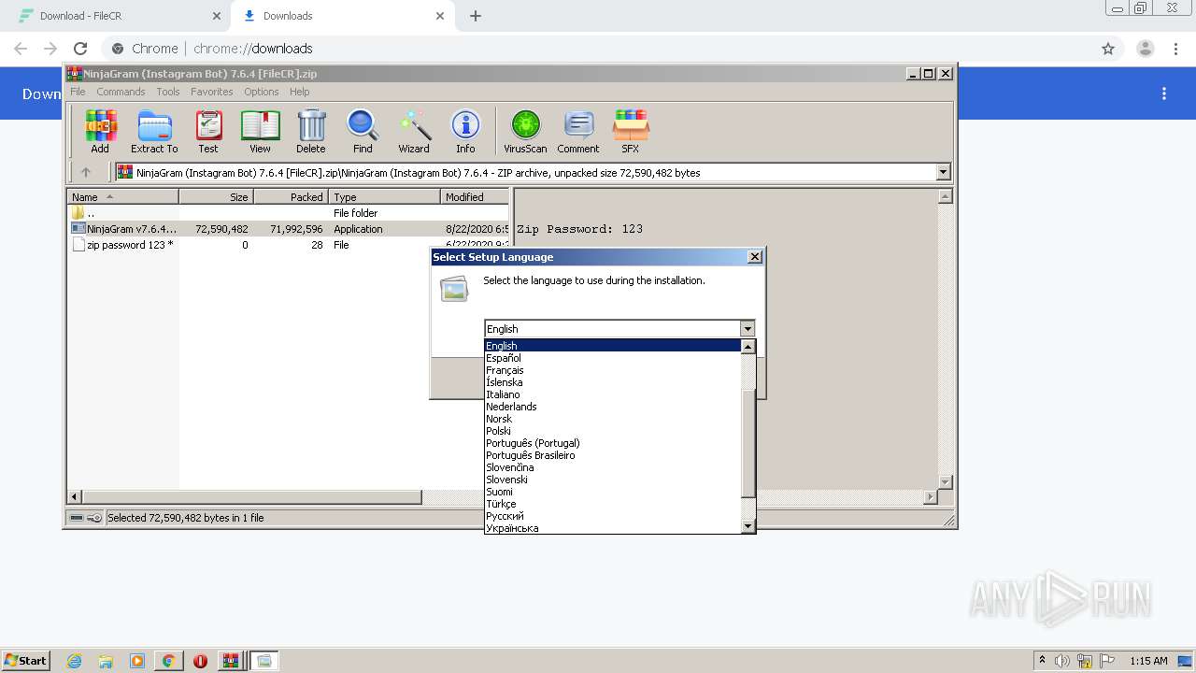Sort file list by Size column
Screen dimensions: 1196x673
[x=216, y=197]
